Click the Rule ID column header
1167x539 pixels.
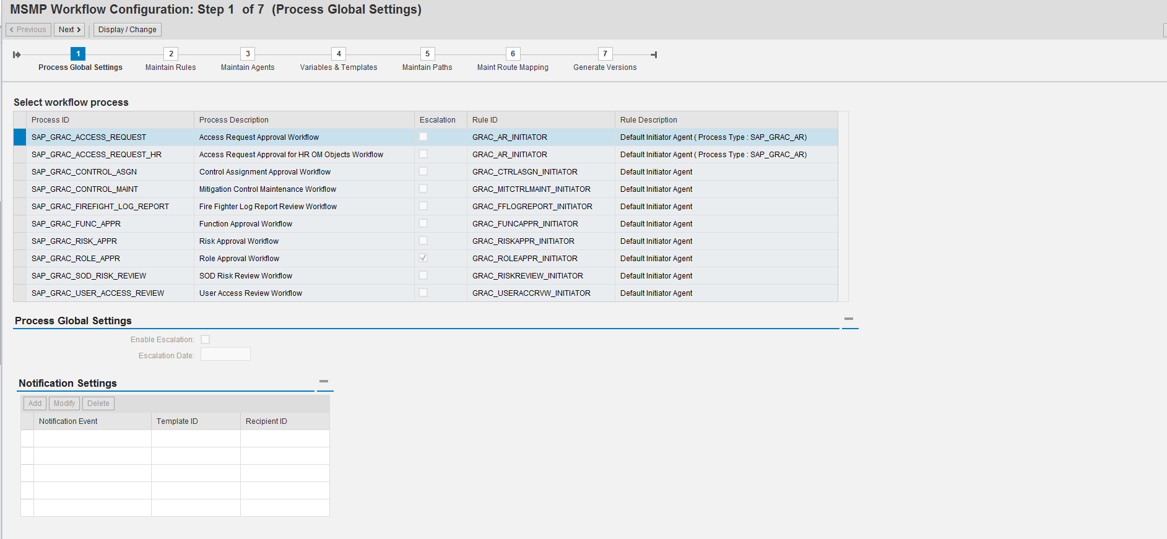[x=541, y=120]
